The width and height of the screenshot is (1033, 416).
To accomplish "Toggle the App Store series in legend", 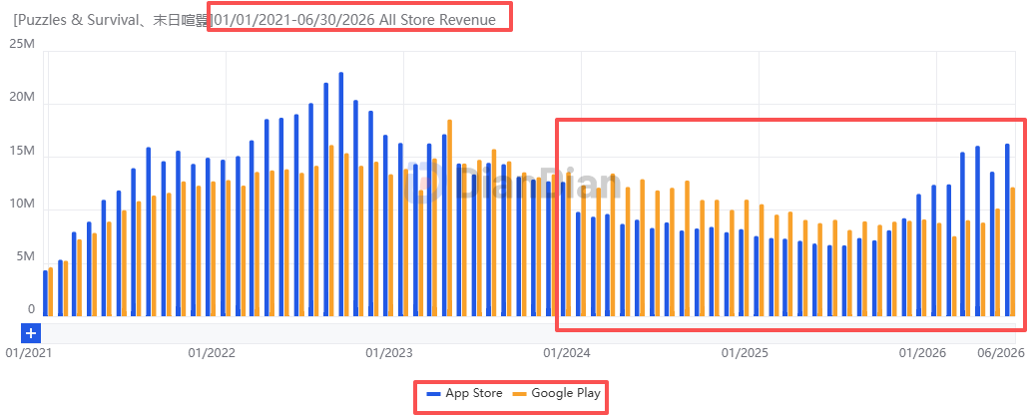I will pos(464,394).
